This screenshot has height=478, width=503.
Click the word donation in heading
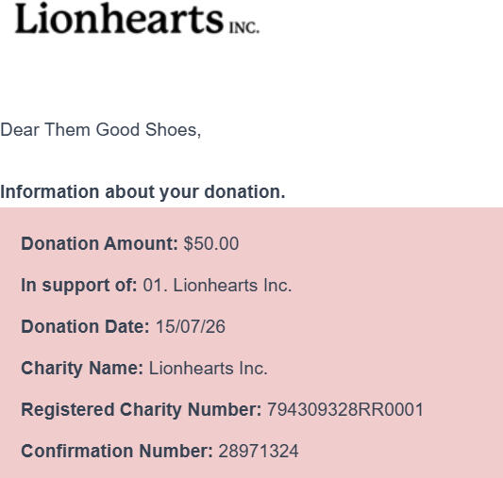pos(244,191)
